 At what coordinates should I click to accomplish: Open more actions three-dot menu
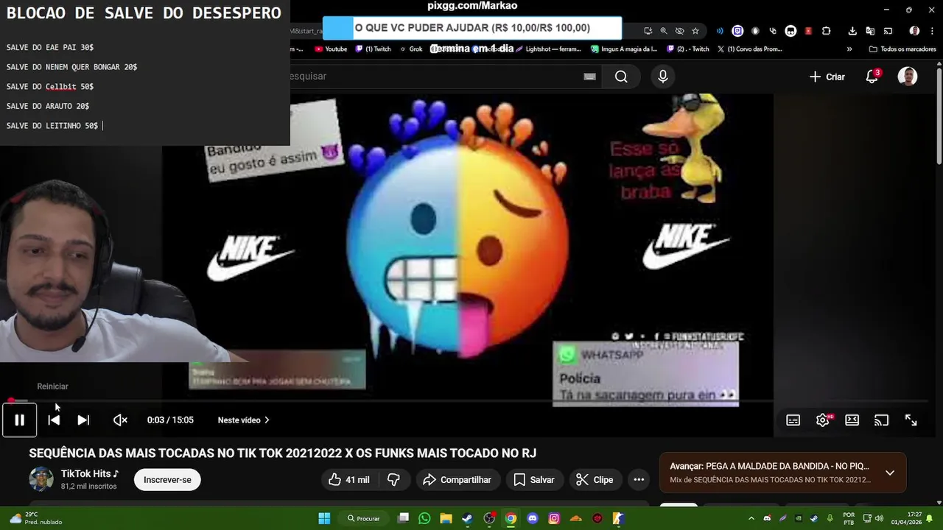click(639, 480)
